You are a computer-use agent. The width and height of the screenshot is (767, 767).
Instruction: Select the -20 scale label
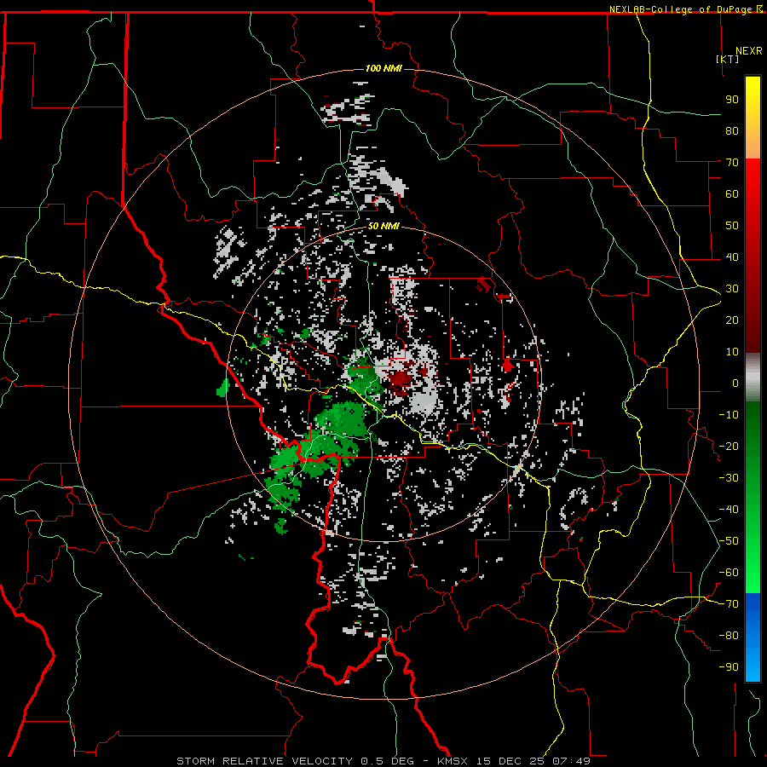point(729,446)
